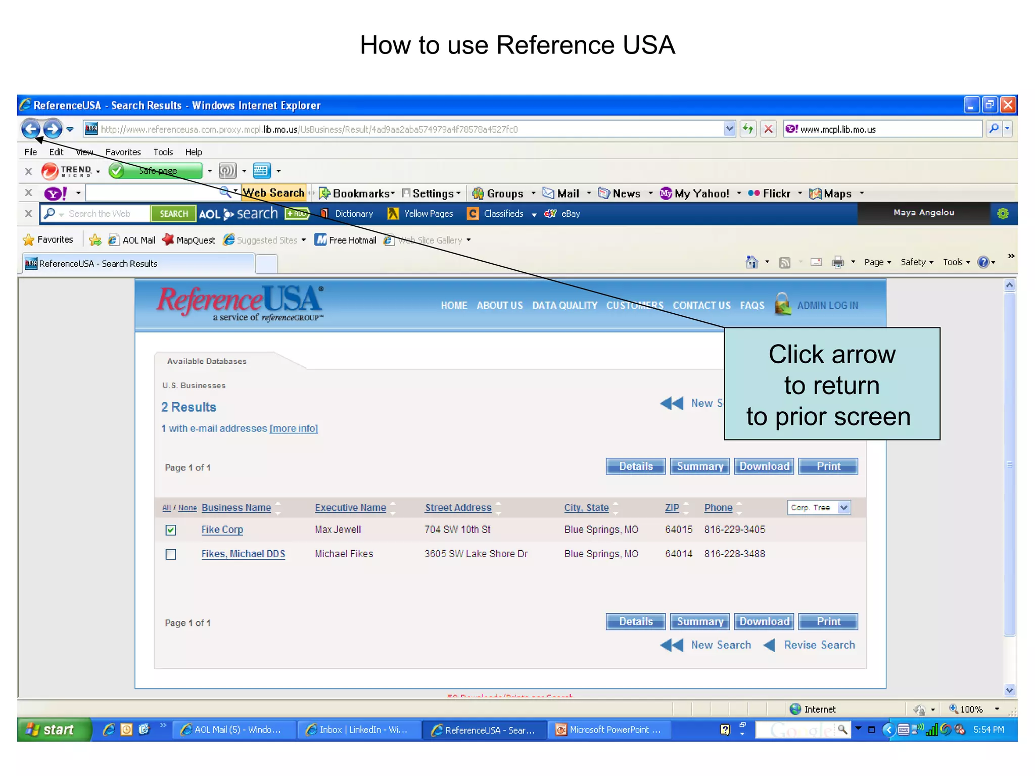1035x776 pixels.
Task: Click Add to Favorites Bar icon
Action: click(x=95, y=240)
